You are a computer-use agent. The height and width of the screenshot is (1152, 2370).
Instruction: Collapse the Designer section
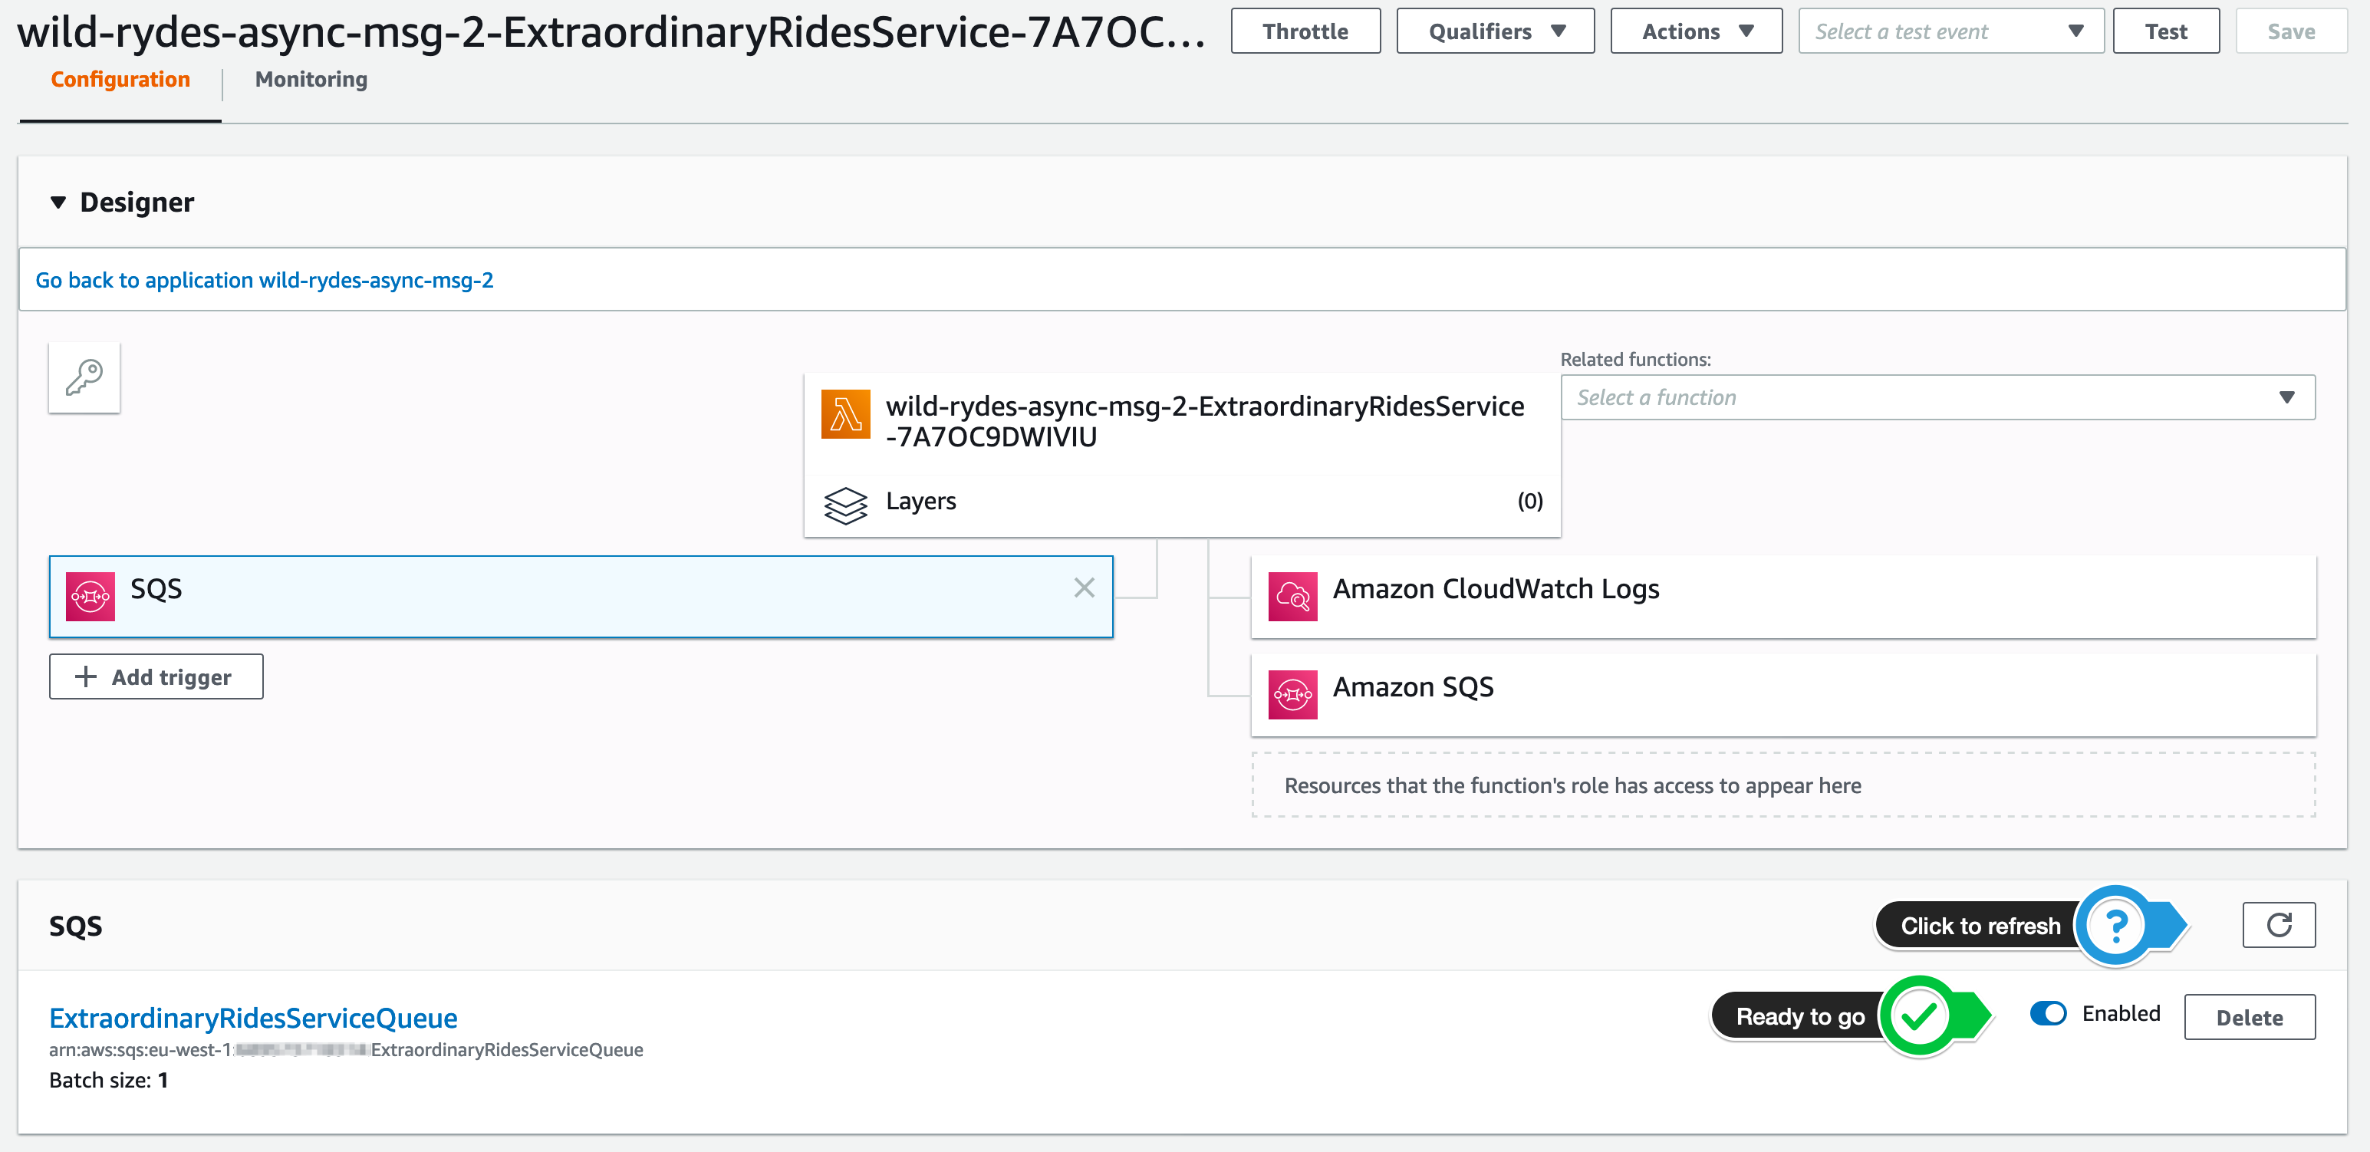click(x=58, y=202)
